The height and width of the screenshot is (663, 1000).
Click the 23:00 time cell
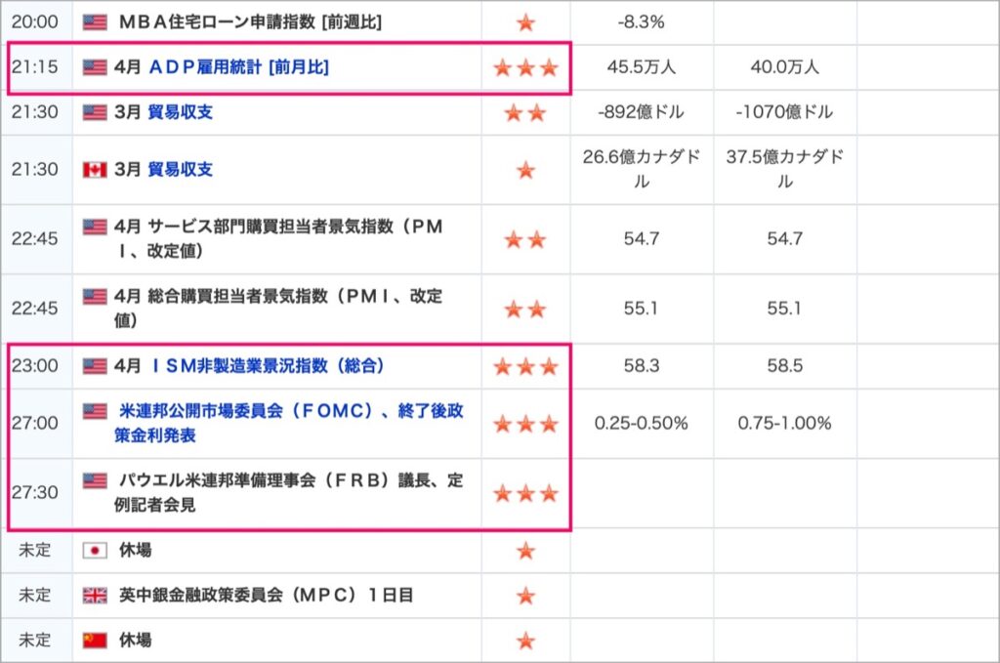34,366
